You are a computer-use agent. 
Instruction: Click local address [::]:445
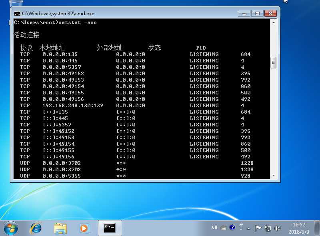55,118
